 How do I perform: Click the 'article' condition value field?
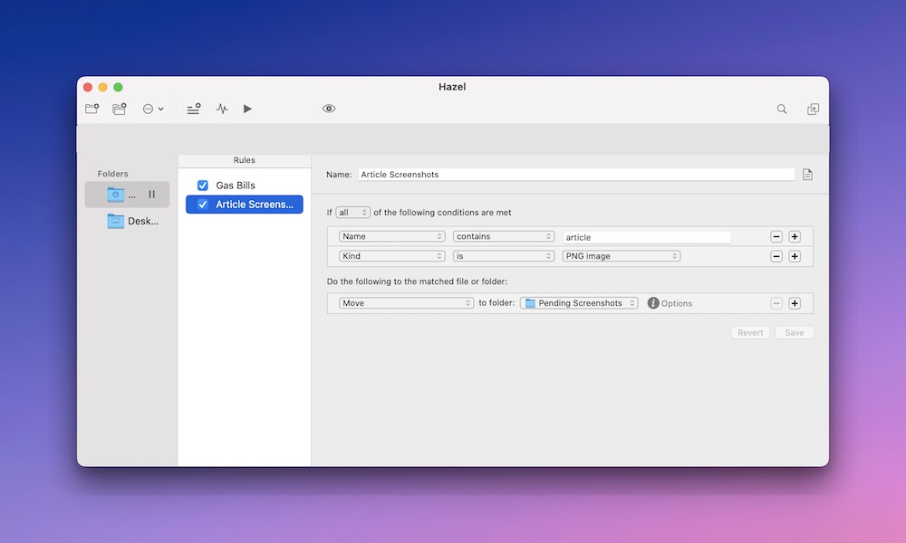pyautogui.click(x=647, y=237)
